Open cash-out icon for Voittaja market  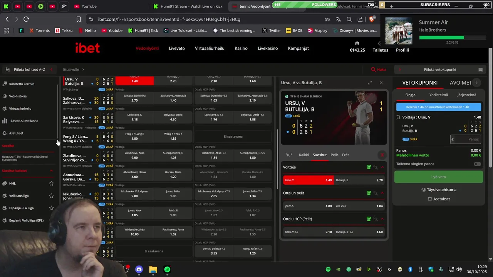point(369,167)
